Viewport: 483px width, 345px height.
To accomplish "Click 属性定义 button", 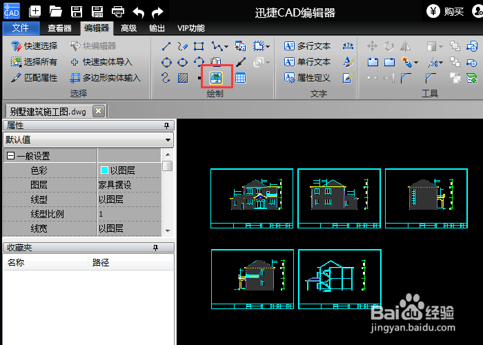I will (x=307, y=77).
